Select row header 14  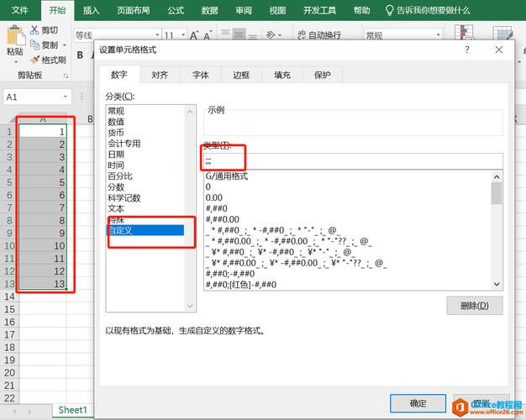coord(9,297)
